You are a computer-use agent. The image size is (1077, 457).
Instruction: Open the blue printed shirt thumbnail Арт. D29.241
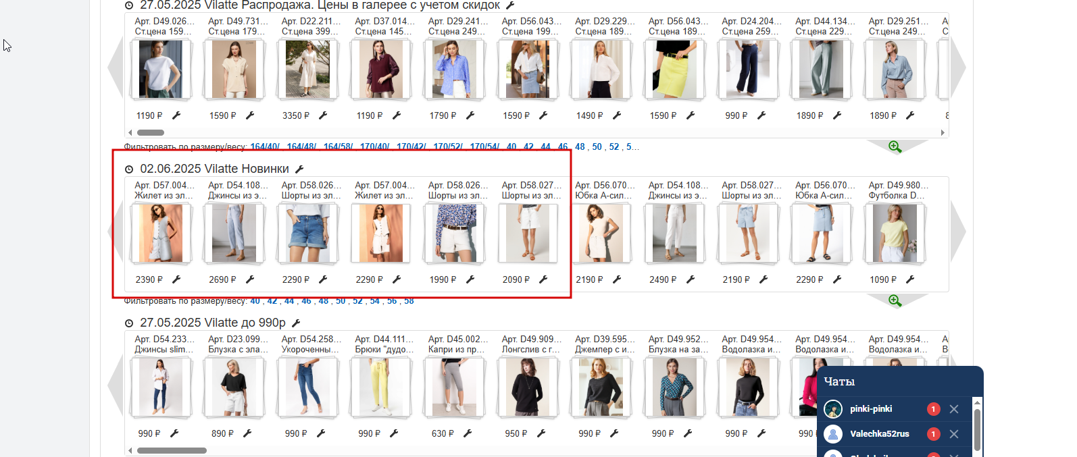(x=454, y=70)
